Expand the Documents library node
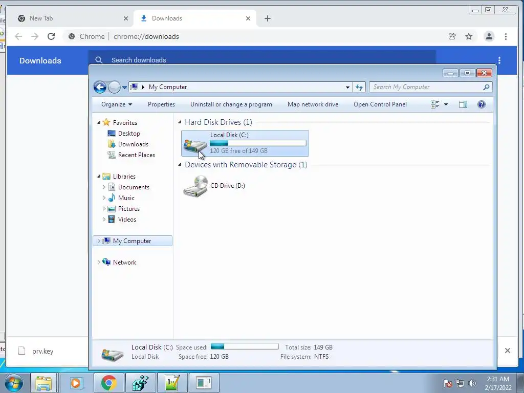Image resolution: width=524 pixels, height=393 pixels. (104, 187)
